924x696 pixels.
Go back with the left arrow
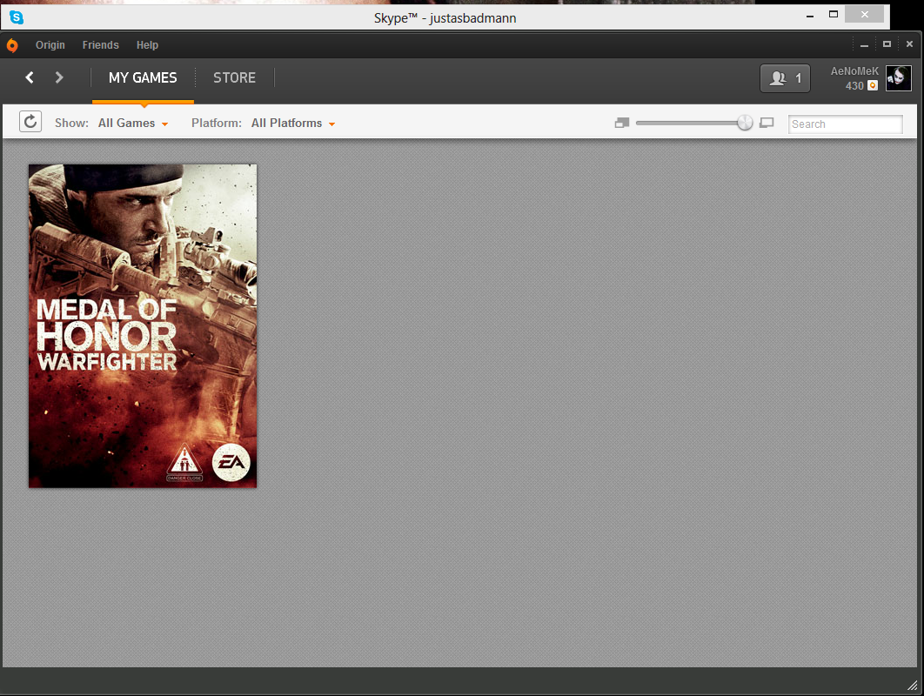click(30, 77)
